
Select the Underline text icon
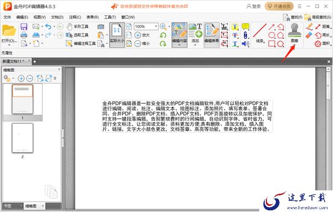[x=235, y=44]
